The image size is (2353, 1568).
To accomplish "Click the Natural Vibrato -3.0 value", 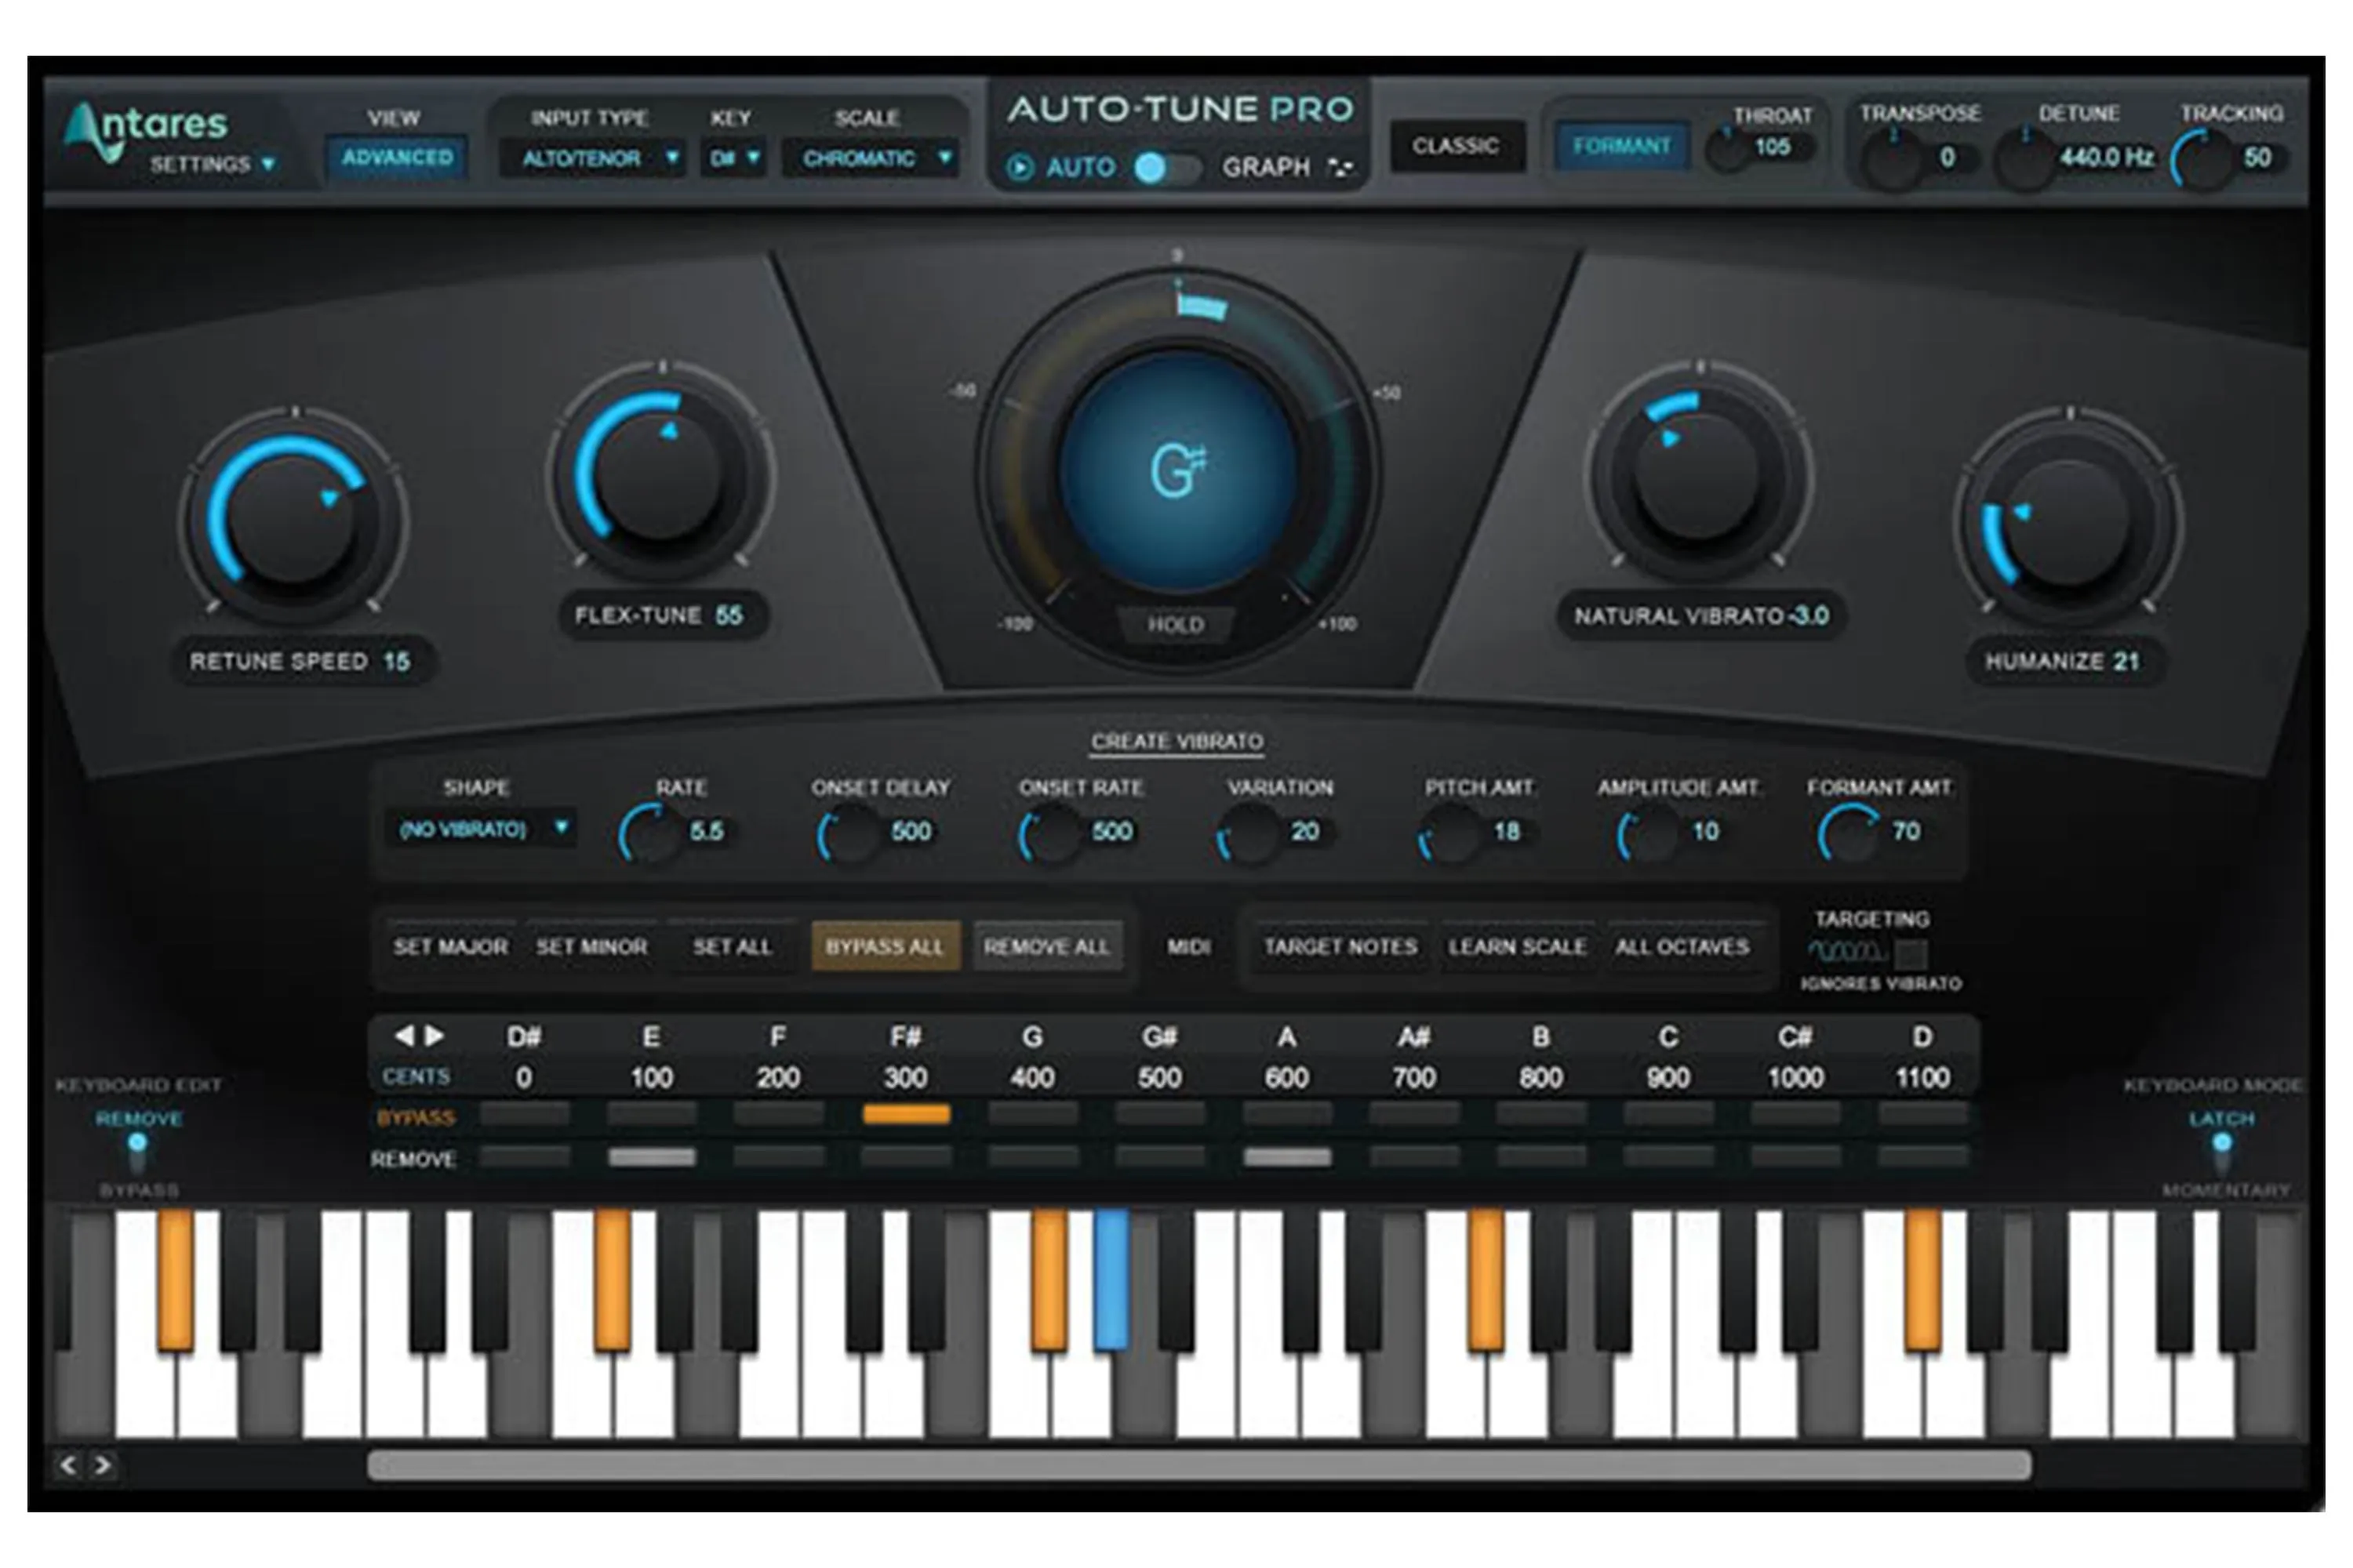I will (1809, 616).
